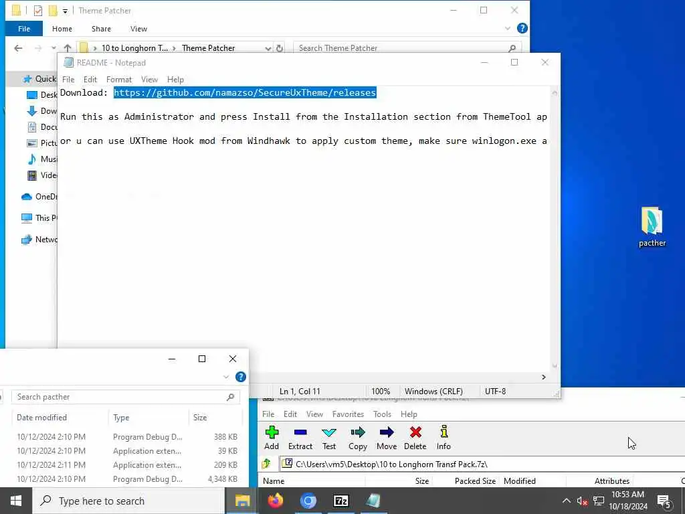Go up one folder level in 7-Zip
Viewport: 685px width, 514px height.
[x=266, y=464]
